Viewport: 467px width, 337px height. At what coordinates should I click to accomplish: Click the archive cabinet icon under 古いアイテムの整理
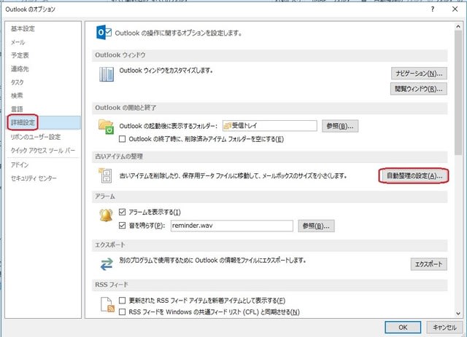tap(105, 175)
